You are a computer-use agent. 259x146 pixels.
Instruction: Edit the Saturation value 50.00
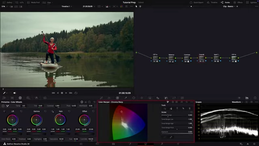pyautogui.click(x=61, y=139)
